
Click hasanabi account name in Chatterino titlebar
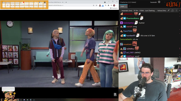153,2
